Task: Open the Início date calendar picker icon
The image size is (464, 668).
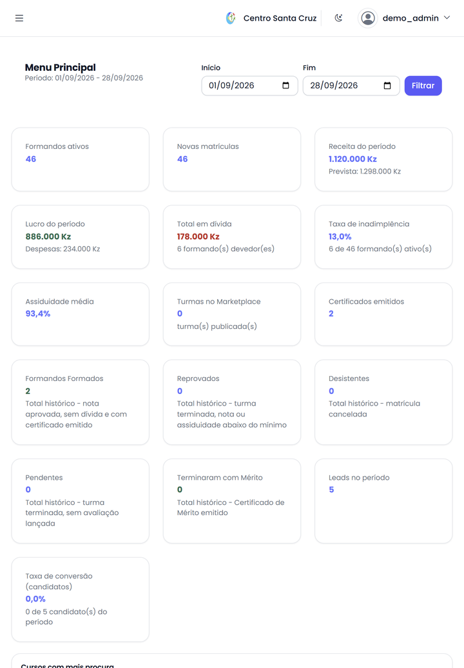Action: pyautogui.click(x=285, y=86)
